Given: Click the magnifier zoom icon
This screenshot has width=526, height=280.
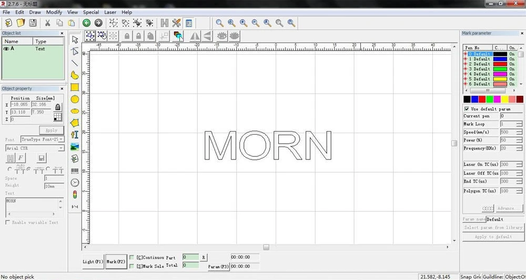Looking at the screenshot, I should 219,23.
